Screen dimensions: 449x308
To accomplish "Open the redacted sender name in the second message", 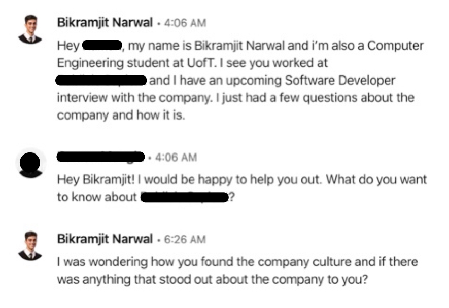I will 101,157.
